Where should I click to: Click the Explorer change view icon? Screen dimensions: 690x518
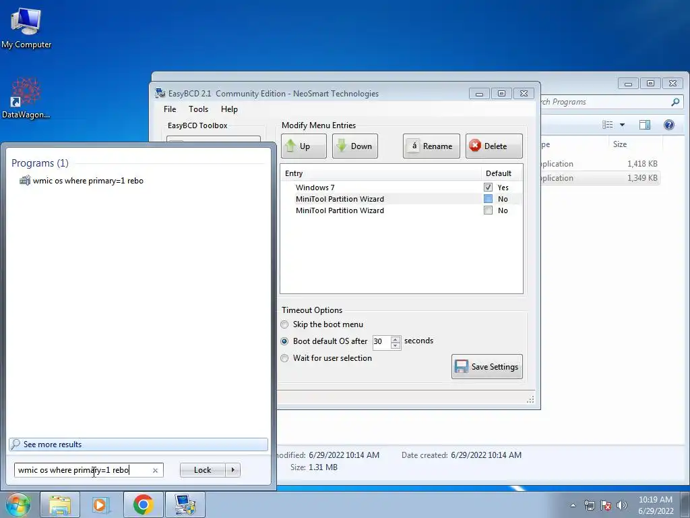[608, 125]
